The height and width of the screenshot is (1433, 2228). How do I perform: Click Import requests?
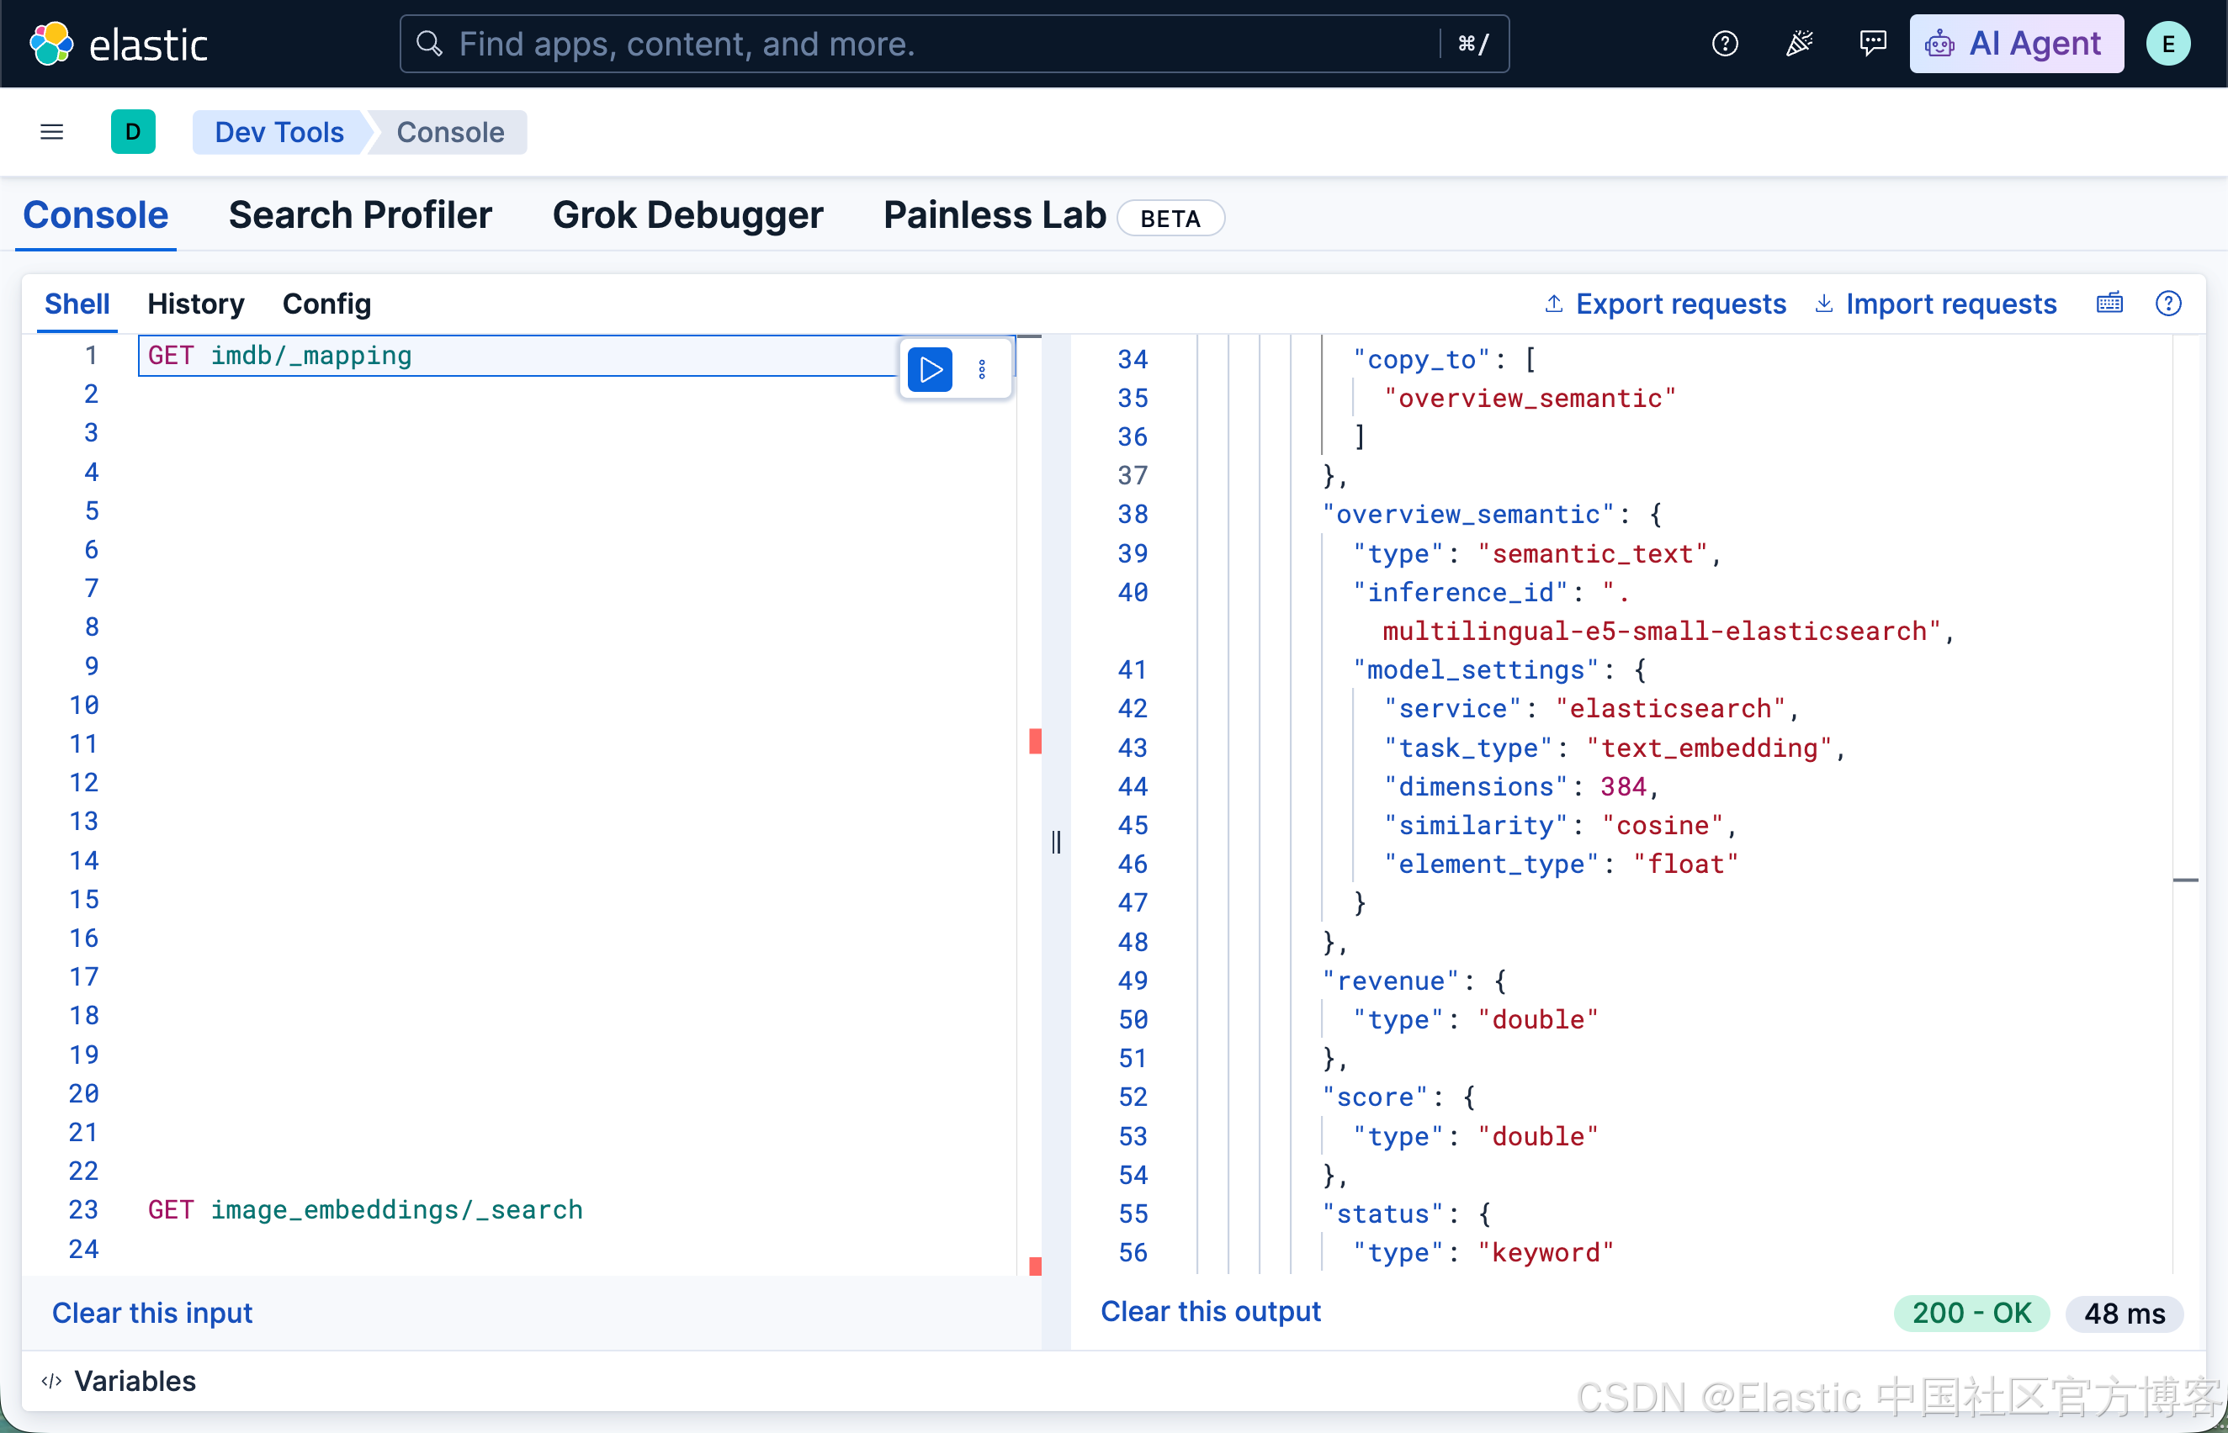(1950, 304)
